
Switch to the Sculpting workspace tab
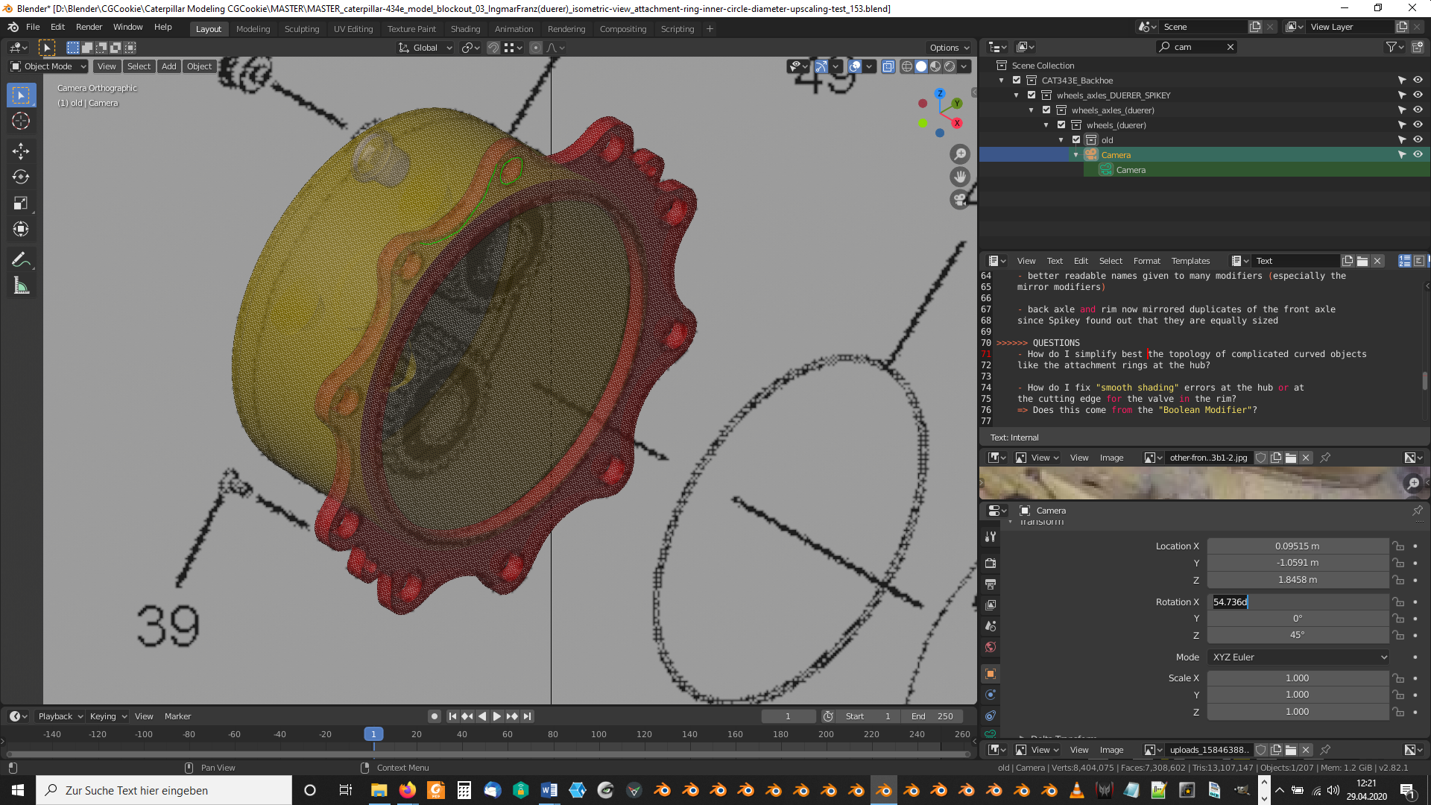tap(301, 29)
